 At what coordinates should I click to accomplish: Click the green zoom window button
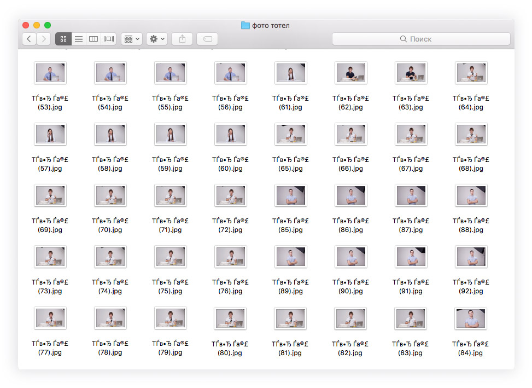48,25
